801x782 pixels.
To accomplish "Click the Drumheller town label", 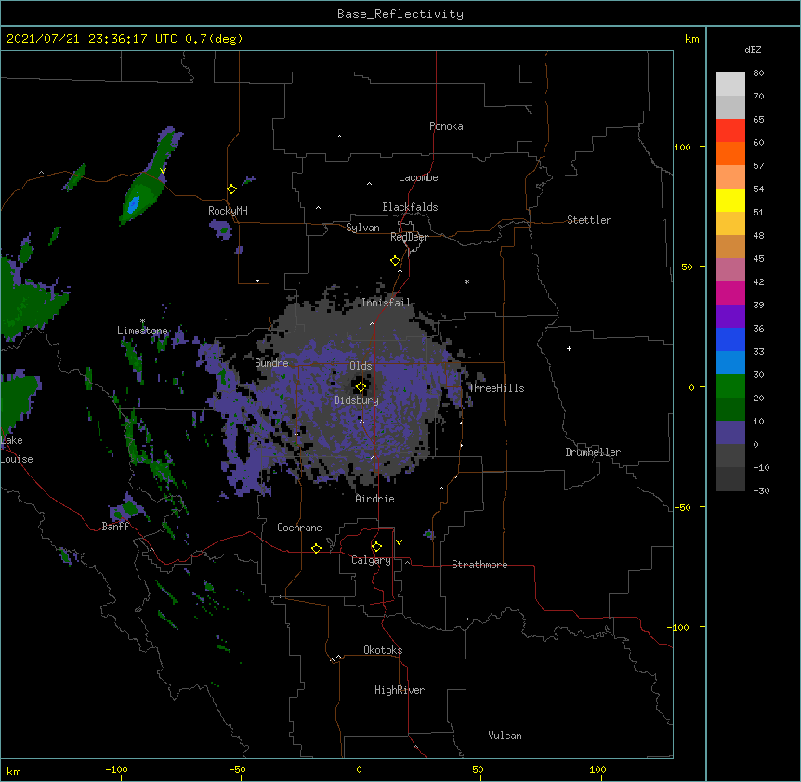I will [x=593, y=452].
